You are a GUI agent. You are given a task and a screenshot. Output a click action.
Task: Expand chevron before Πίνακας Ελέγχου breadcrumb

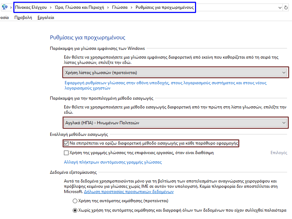(x=11, y=8)
